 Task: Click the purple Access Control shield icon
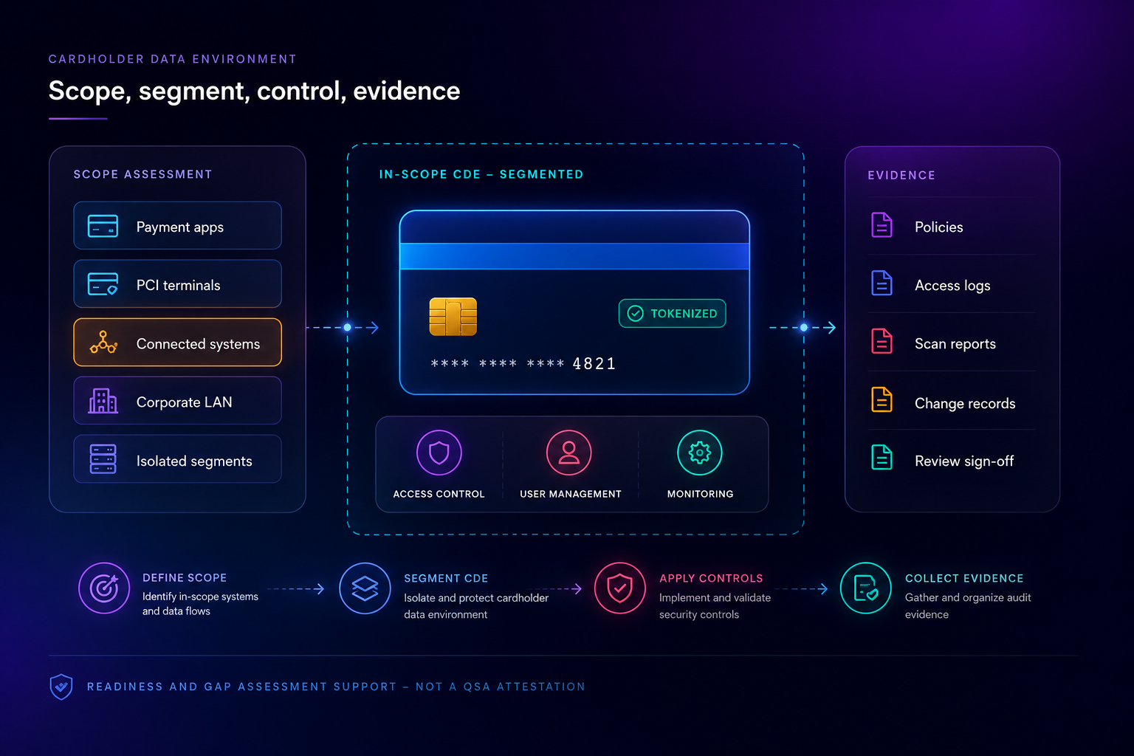[439, 453]
